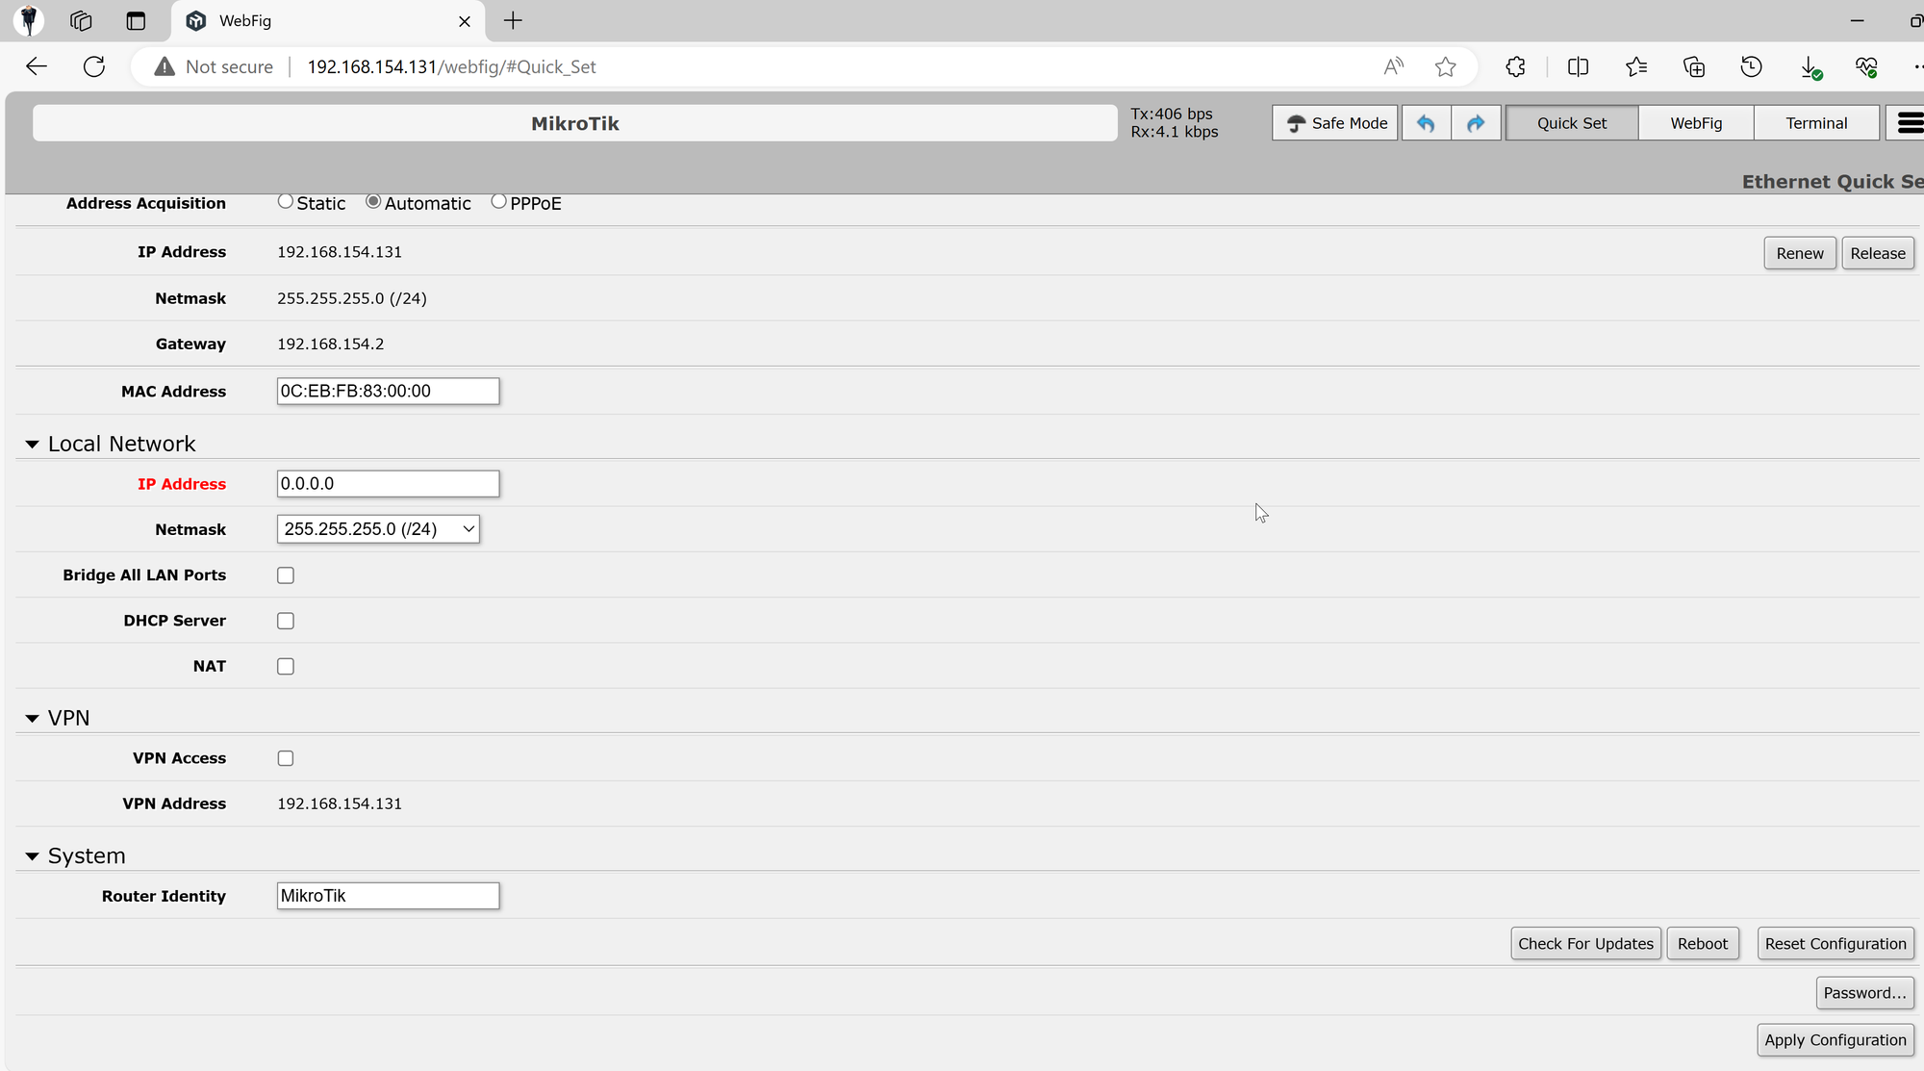This screenshot has height=1071, width=1924.
Task: Enable the DHCP Server checkbox
Action: click(x=286, y=622)
